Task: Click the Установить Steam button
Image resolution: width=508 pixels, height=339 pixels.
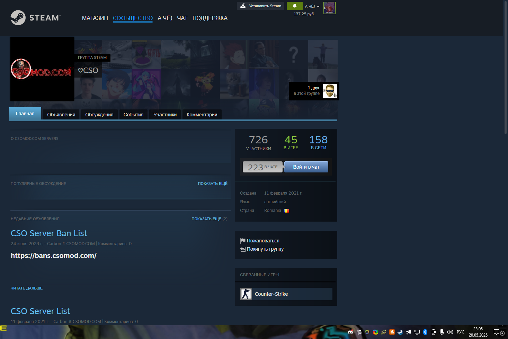Action: tap(260, 6)
